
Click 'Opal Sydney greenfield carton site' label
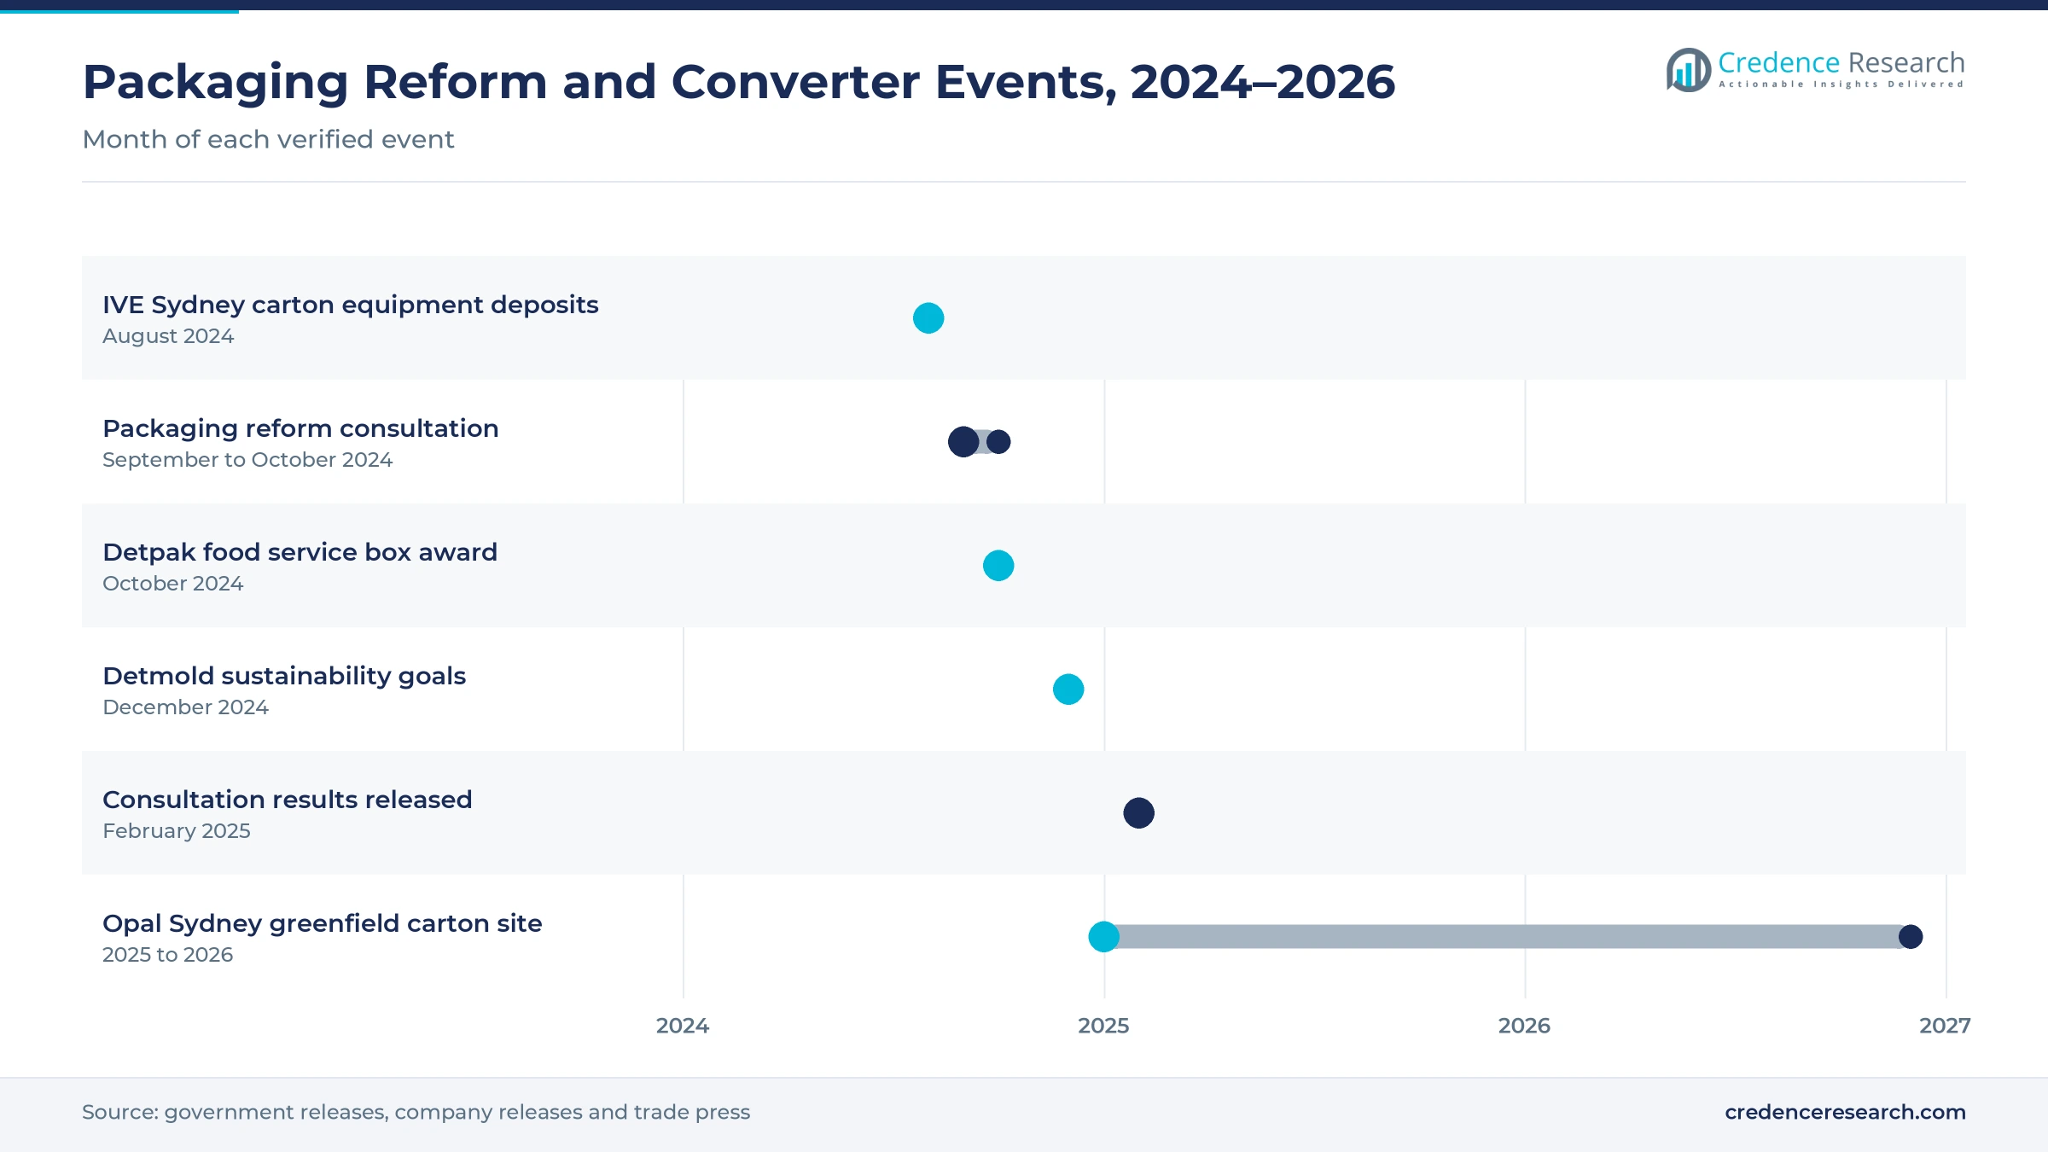[x=322, y=923]
